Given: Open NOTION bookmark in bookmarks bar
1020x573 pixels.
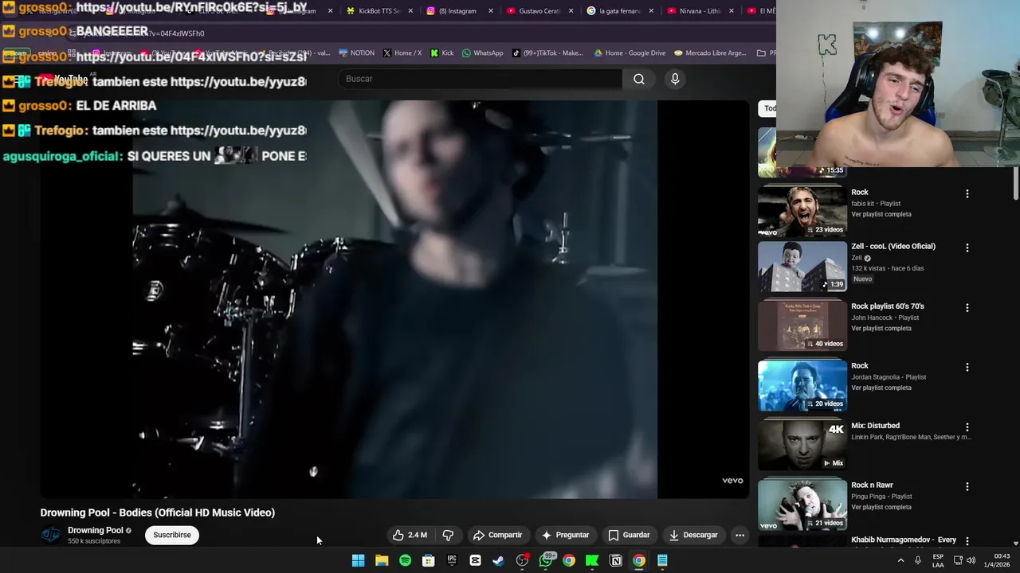Looking at the screenshot, I should pos(356,53).
